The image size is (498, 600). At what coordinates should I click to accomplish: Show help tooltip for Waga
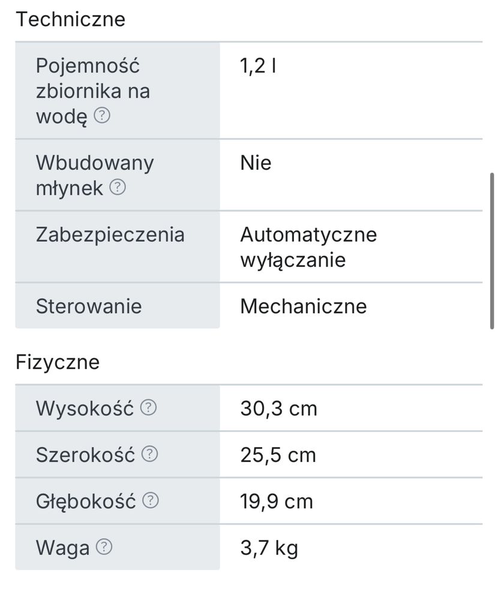[x=104, y=547]
